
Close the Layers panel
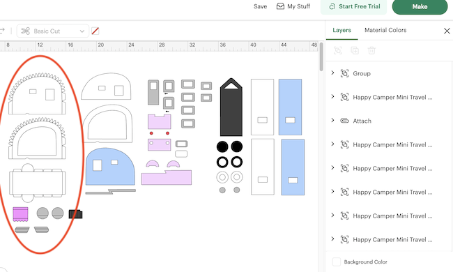(x=447, y=31)
